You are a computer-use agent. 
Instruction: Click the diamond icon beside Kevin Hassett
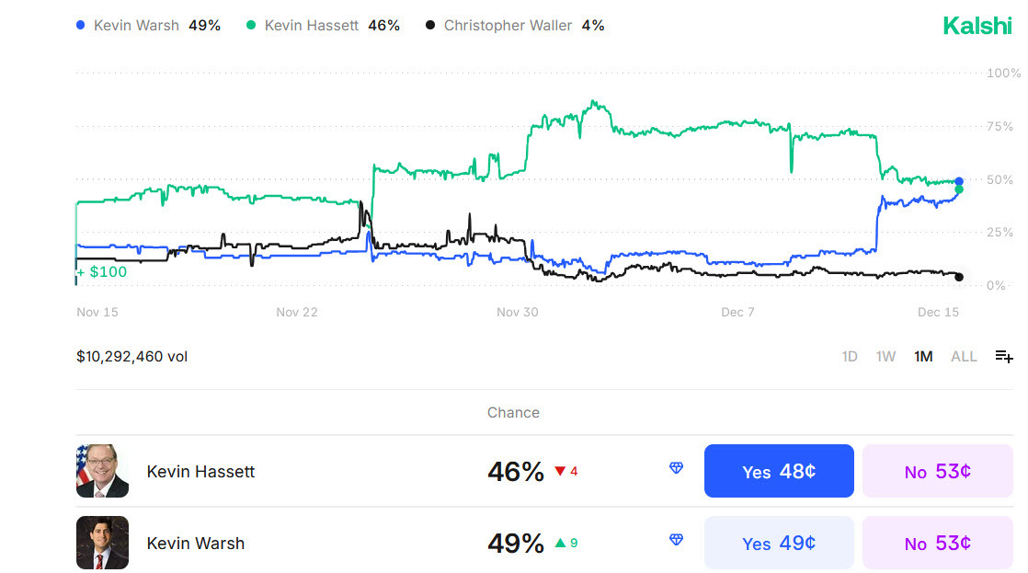point(677,469)
